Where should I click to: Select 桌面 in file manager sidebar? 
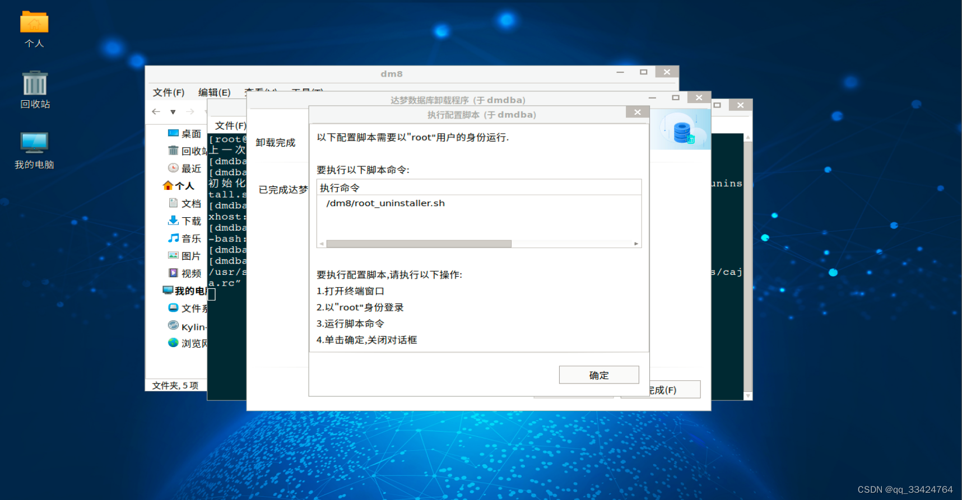tap(184, 134)
